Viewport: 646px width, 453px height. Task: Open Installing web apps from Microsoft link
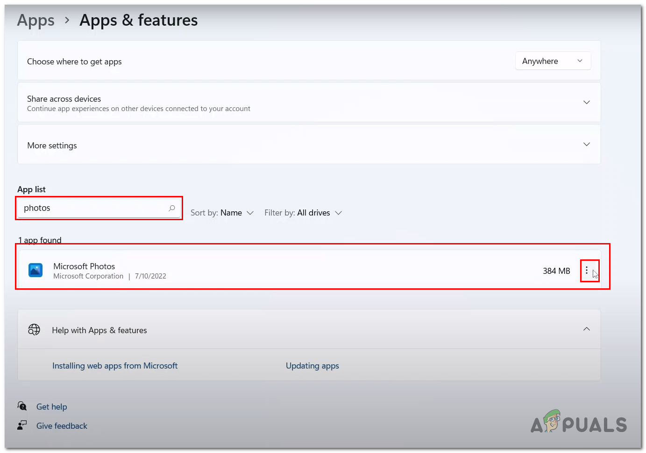pyautogui.click(x=115, y=366)
